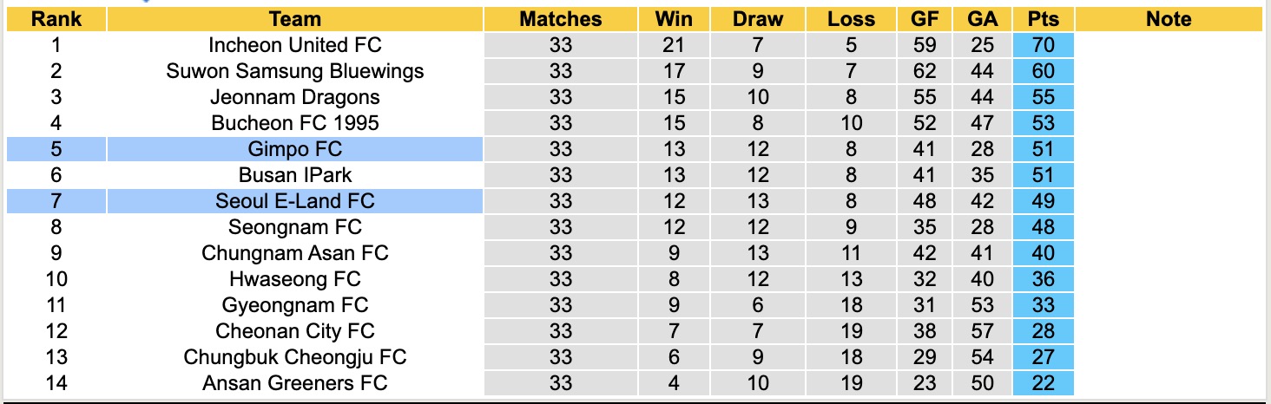The width and height of the screenshot is (1271, 404).
Task: Open the Suwon Samsung Bluewings team link
Action: pyautogui.click(x=295, y=71)
